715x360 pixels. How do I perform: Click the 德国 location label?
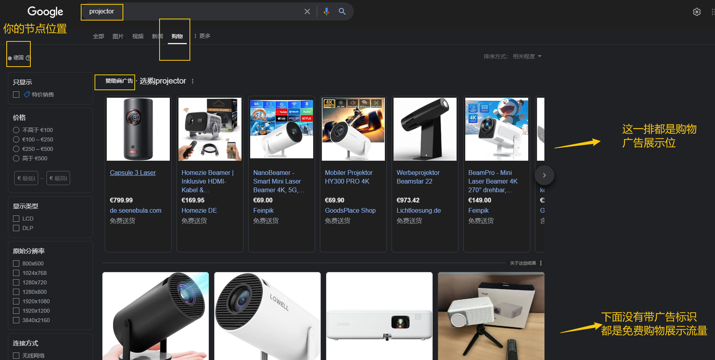click(18, 58)
